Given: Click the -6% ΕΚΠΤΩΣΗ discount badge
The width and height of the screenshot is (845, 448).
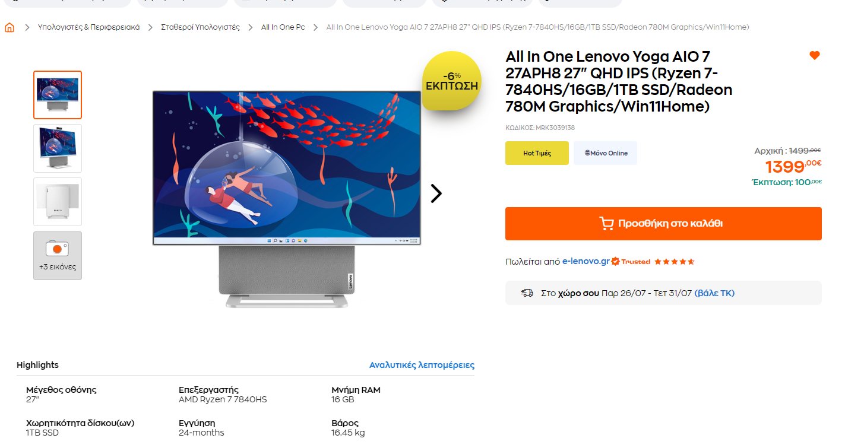Looking at the screenshot, I should point(452,81).
